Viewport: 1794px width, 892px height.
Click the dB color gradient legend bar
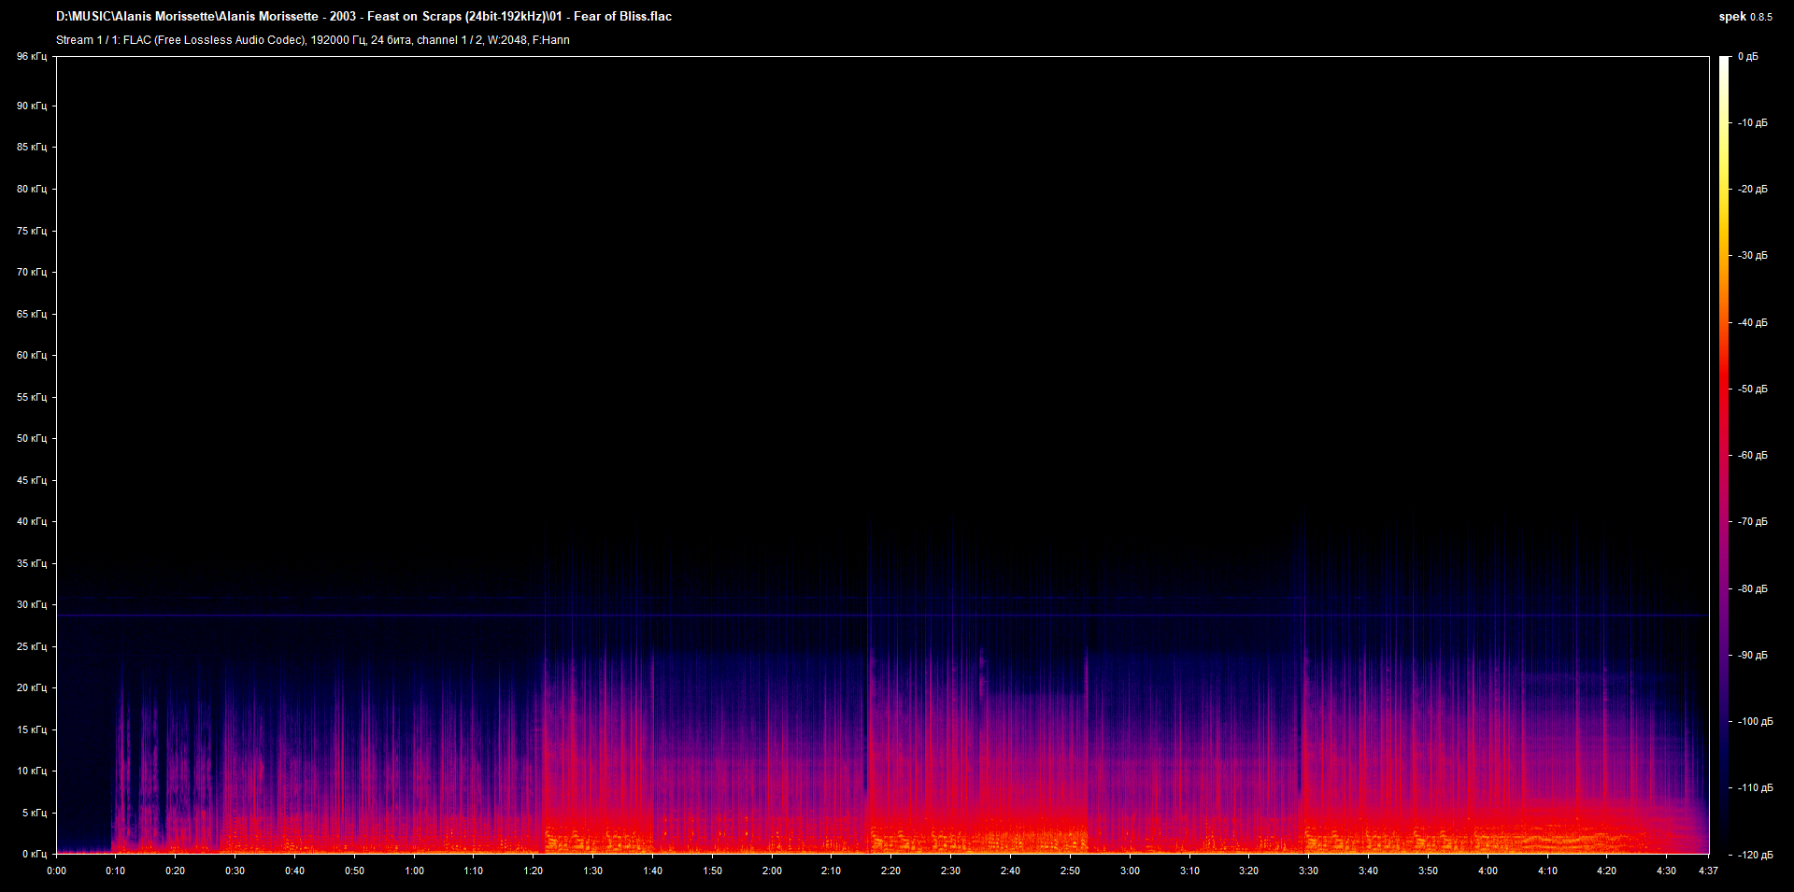point(1724,455)
